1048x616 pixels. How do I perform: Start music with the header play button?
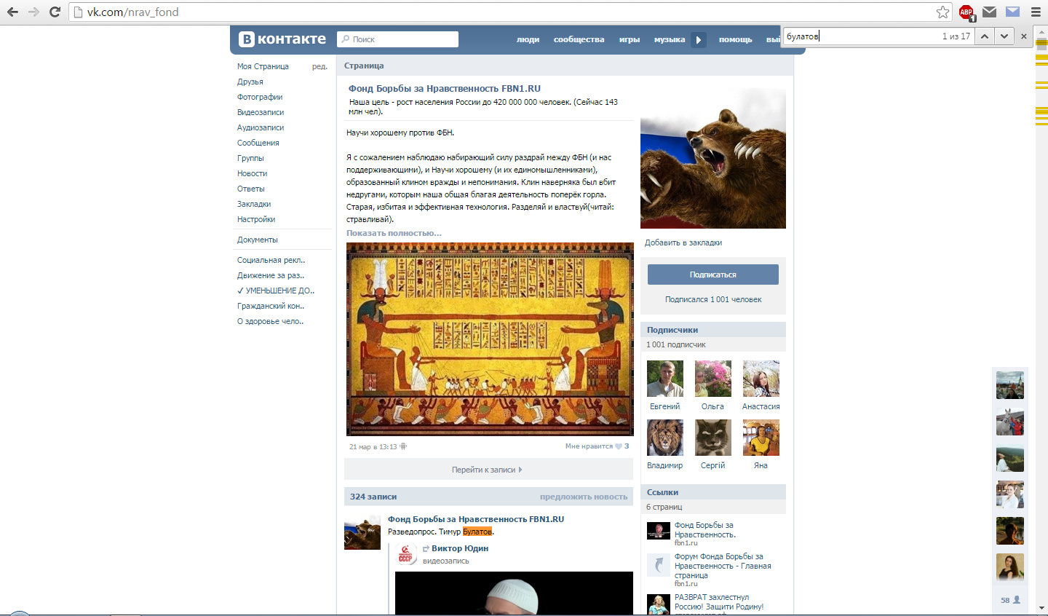tap(699, 40)
